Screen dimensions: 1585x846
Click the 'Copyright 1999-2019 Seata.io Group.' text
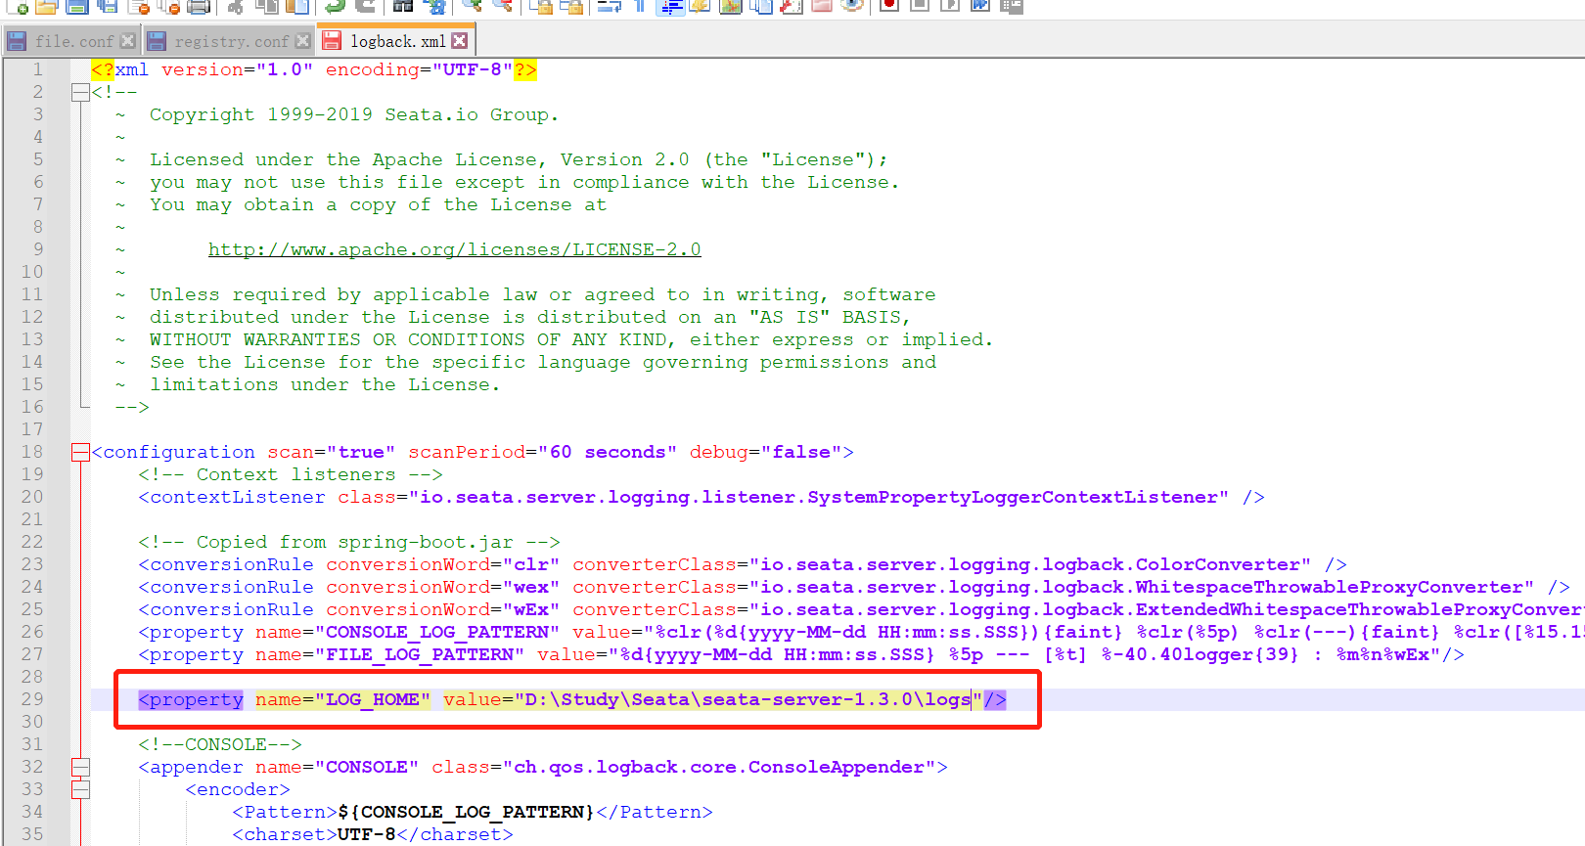click(353, 114)
